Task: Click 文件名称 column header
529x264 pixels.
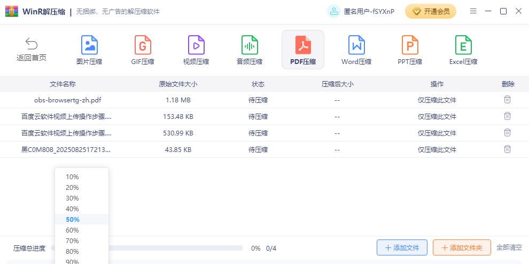Action: click(x=63, y=84)
